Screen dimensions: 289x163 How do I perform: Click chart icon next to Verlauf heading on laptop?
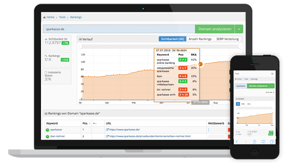80,39
